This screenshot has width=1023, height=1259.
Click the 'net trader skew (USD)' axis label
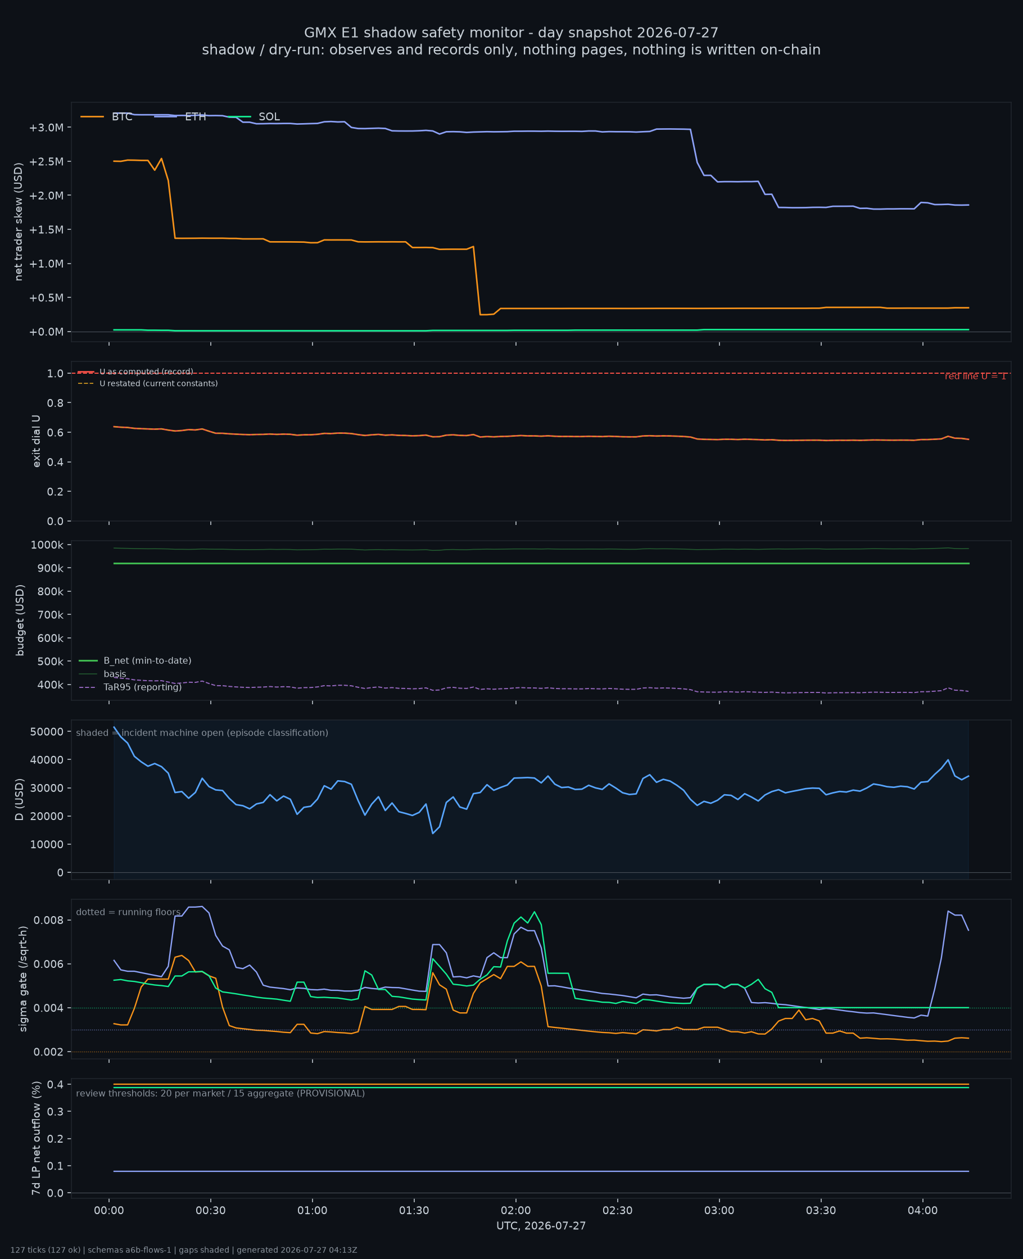(x=18, y=221)
